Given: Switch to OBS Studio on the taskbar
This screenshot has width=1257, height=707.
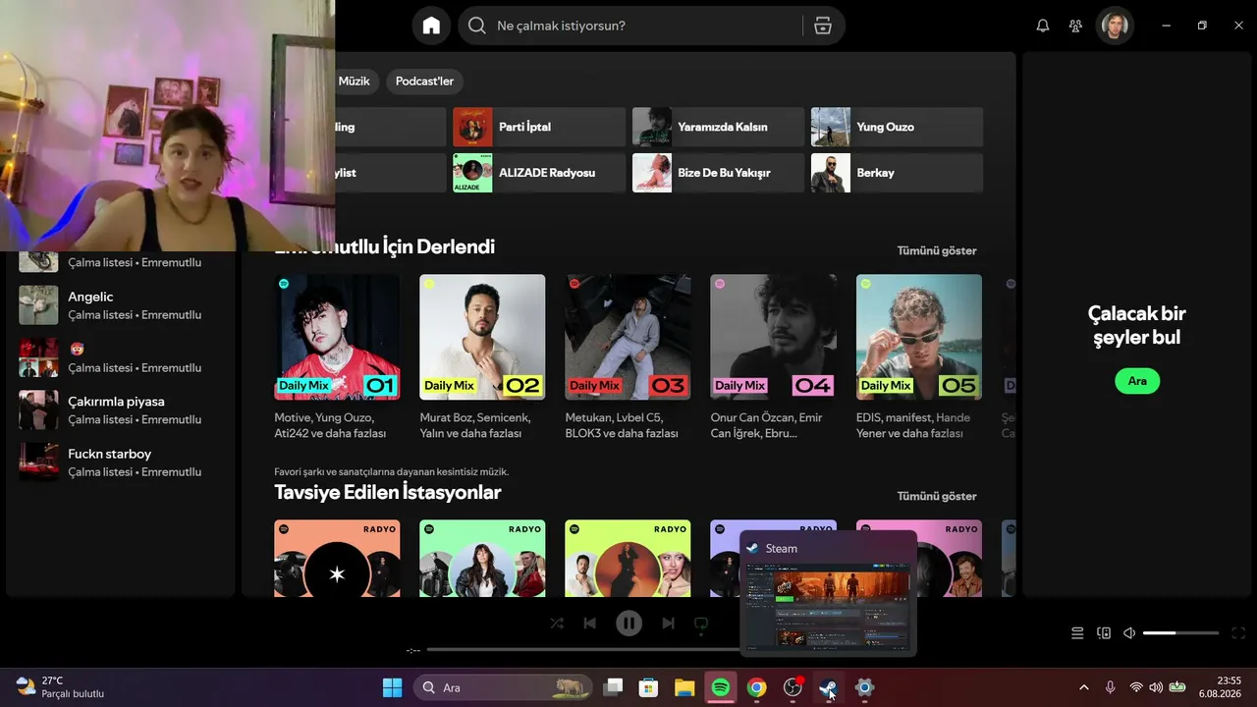Looking at the screenshot, I should (x=792, y=687).
